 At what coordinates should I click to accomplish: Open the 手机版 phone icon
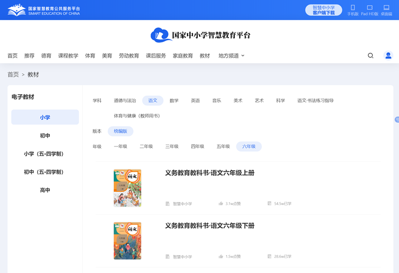353,7
